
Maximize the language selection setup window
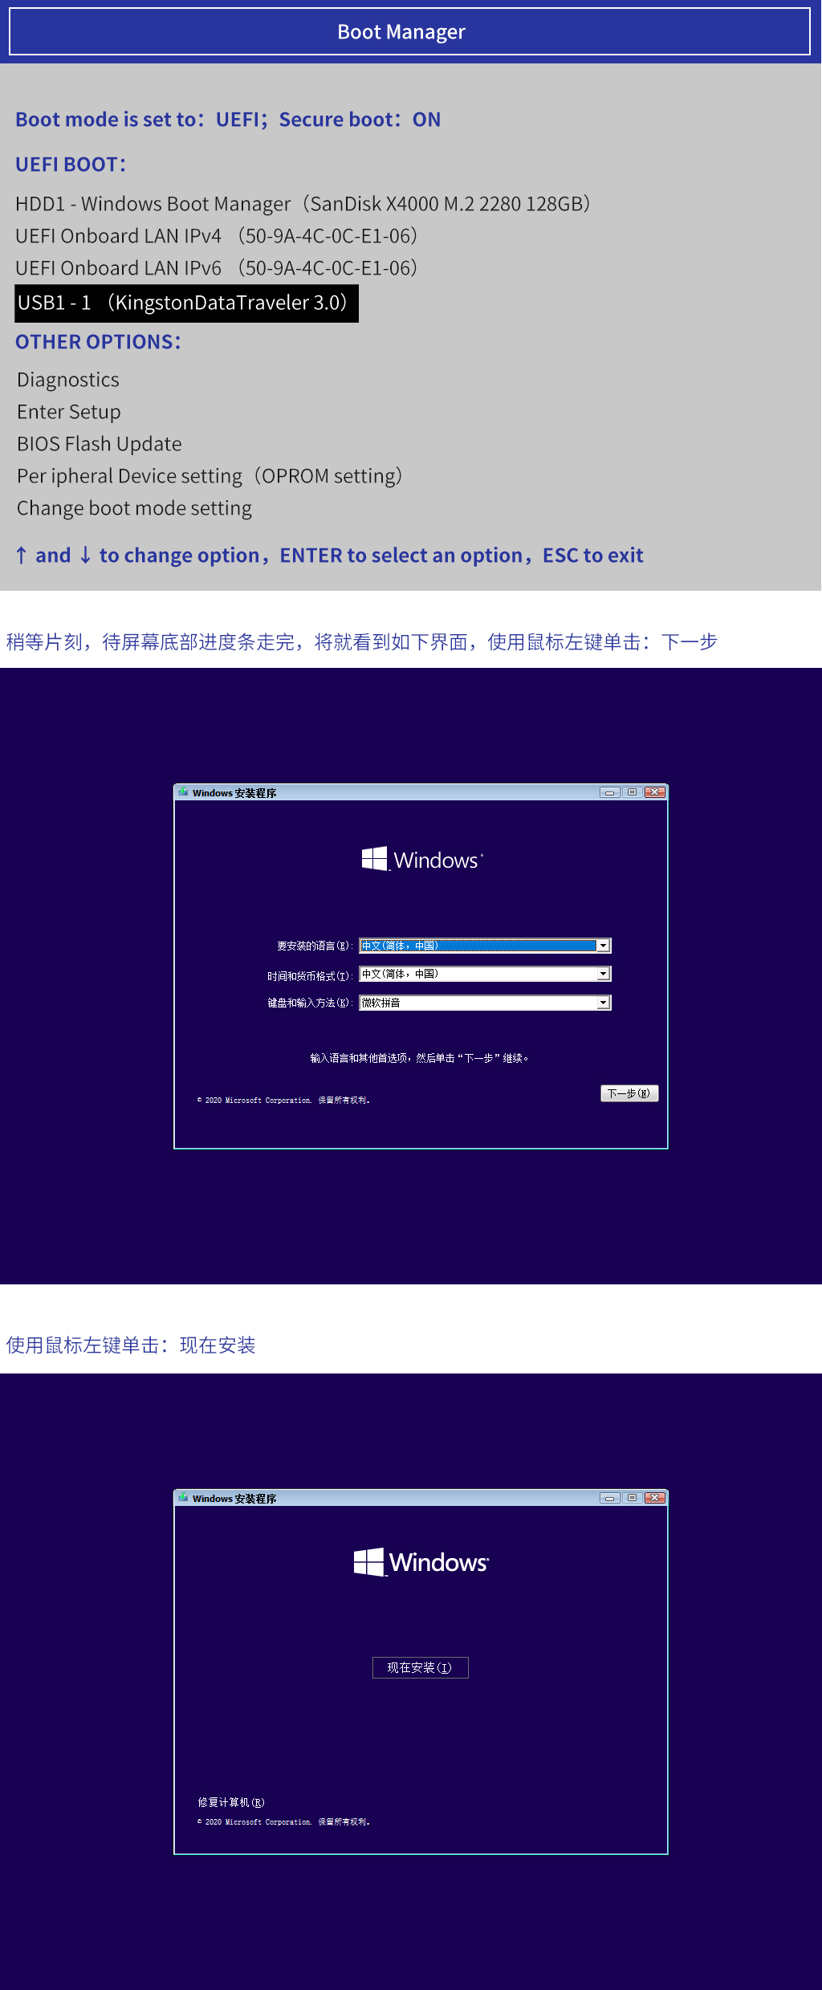point(632,792)
